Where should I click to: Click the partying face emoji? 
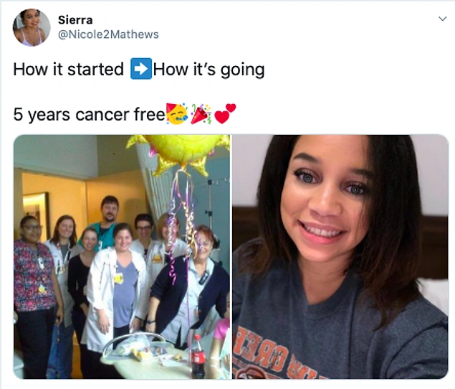(x=177, y=113)
